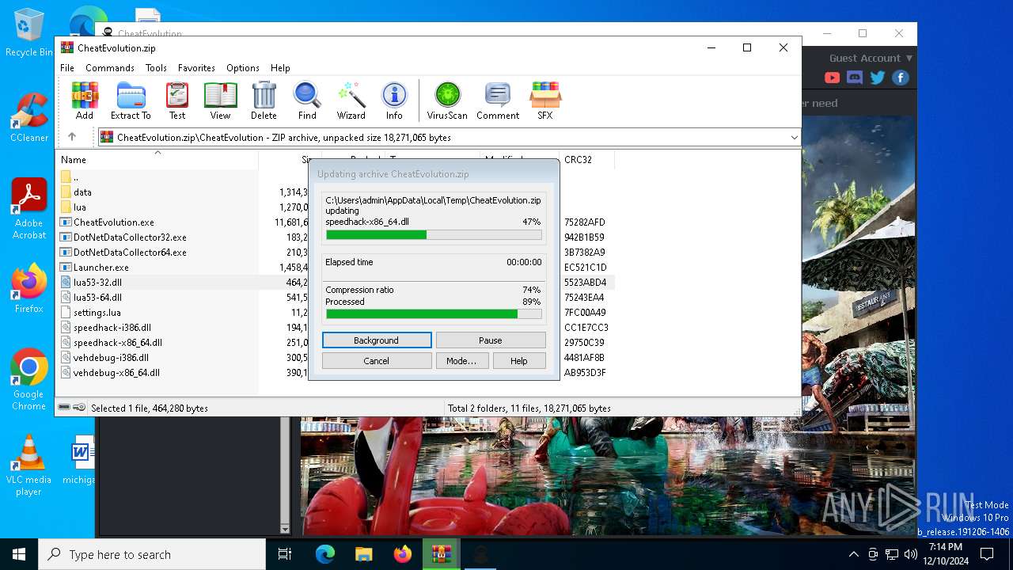Click the Task View taskbar button
Image resolution: width=1013 pixels, height=570 pixels.
[285, 554]
